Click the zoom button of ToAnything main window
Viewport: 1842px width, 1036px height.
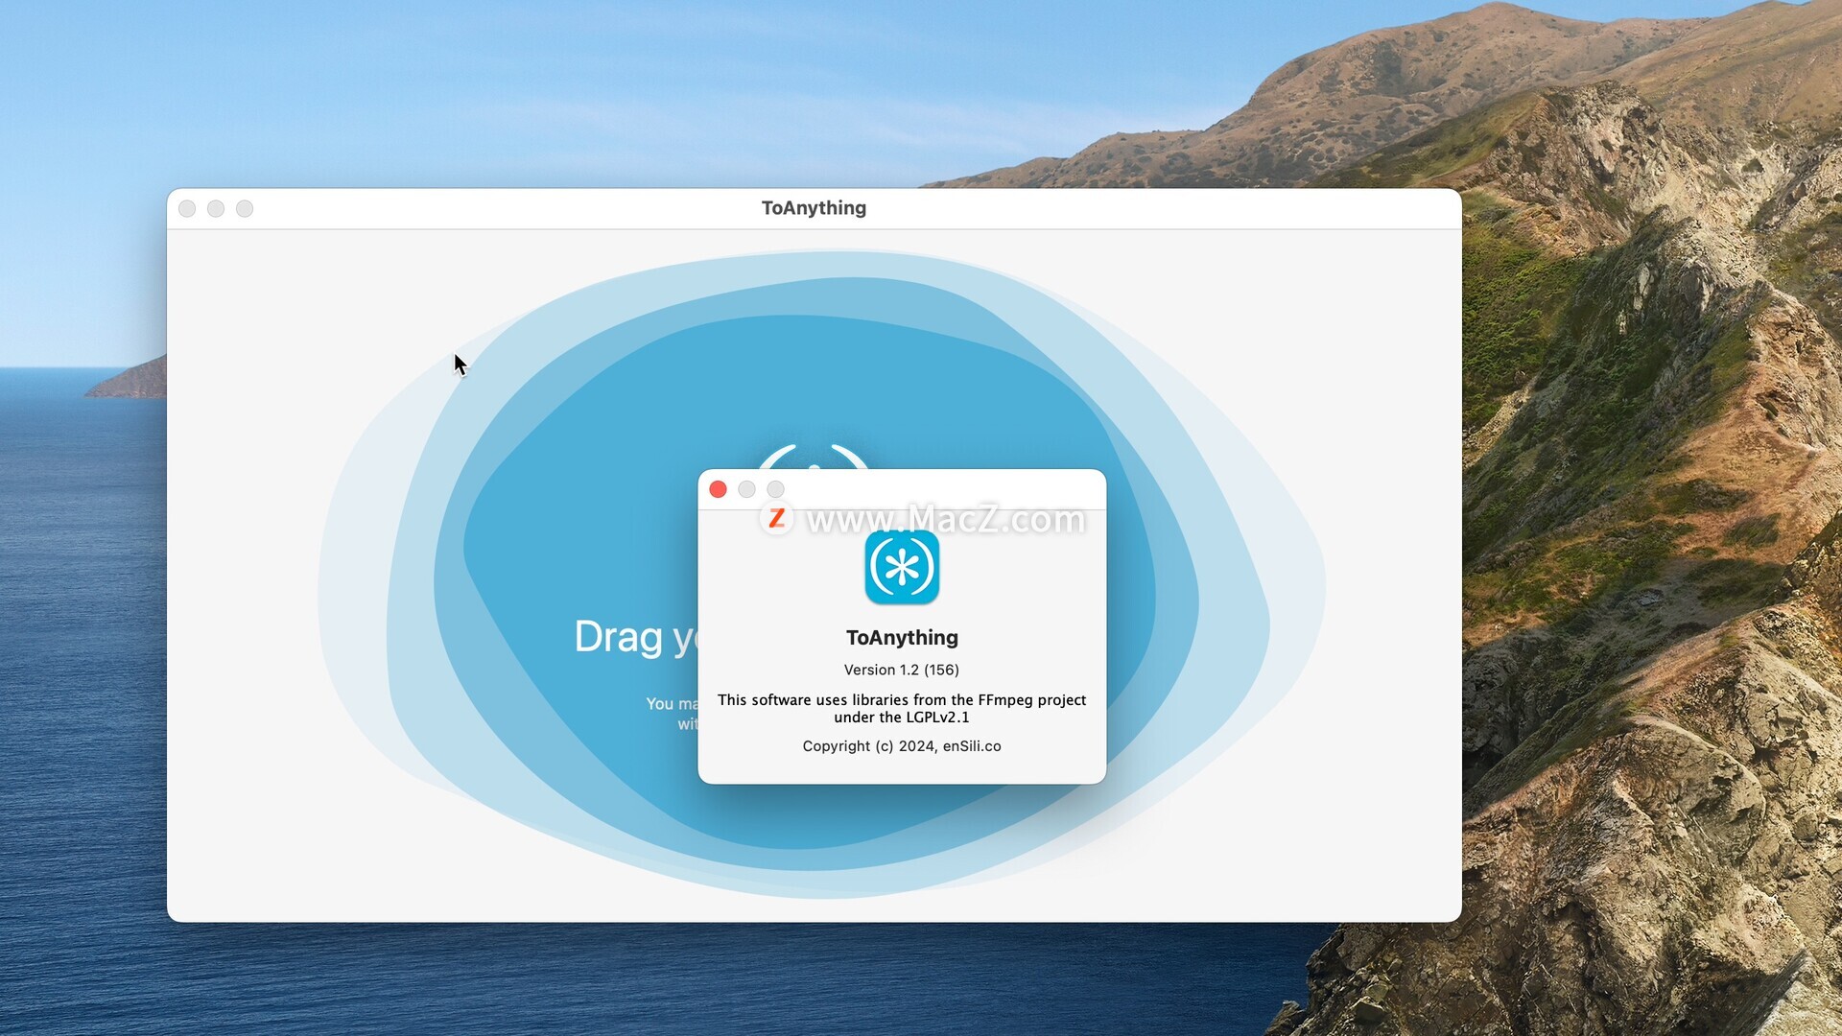coord(245,208)
